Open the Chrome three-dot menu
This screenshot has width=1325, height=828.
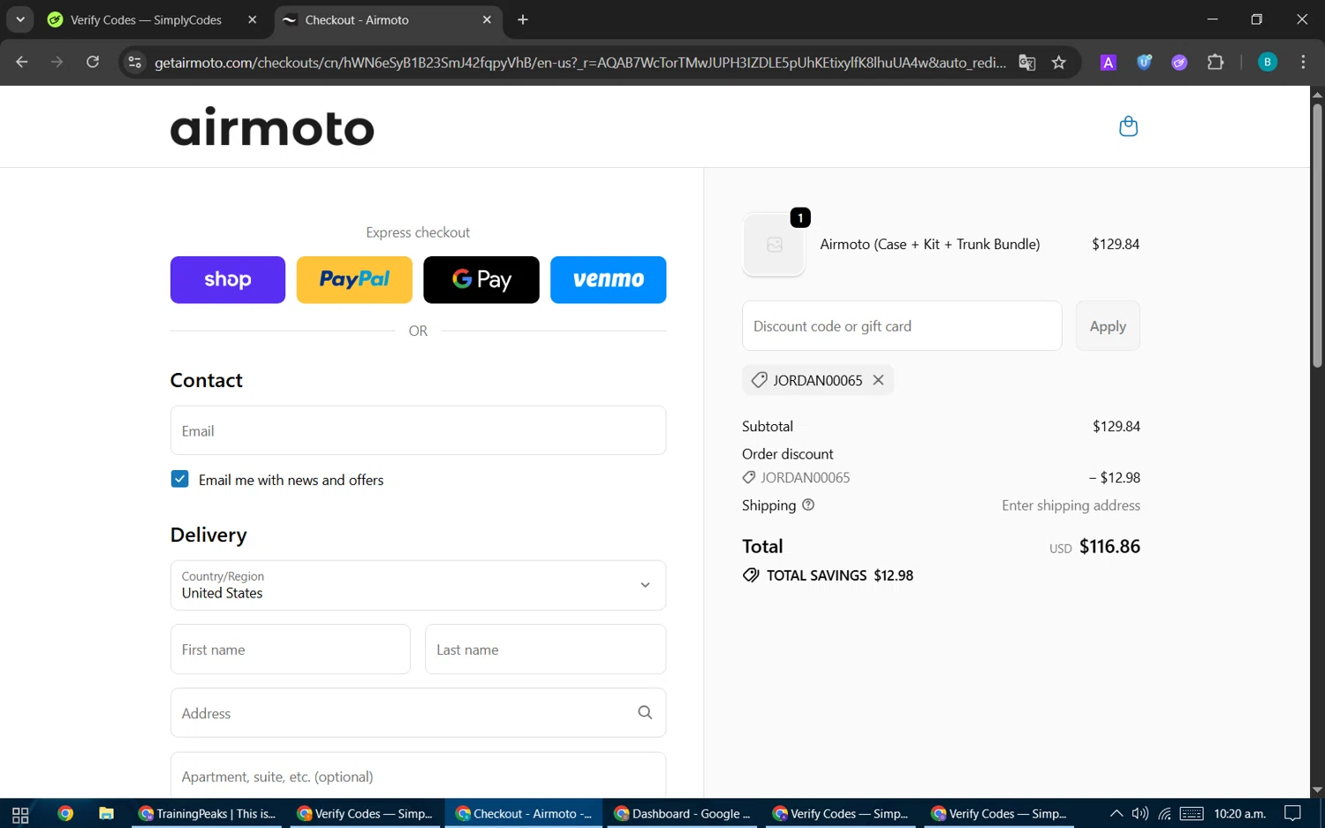[1303, 62]
